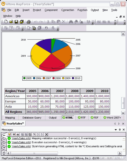This screenshot has height=161, width=127.
Task: Select Messages side tab 2
Action: pyautogui.click(x=4, y=140)
